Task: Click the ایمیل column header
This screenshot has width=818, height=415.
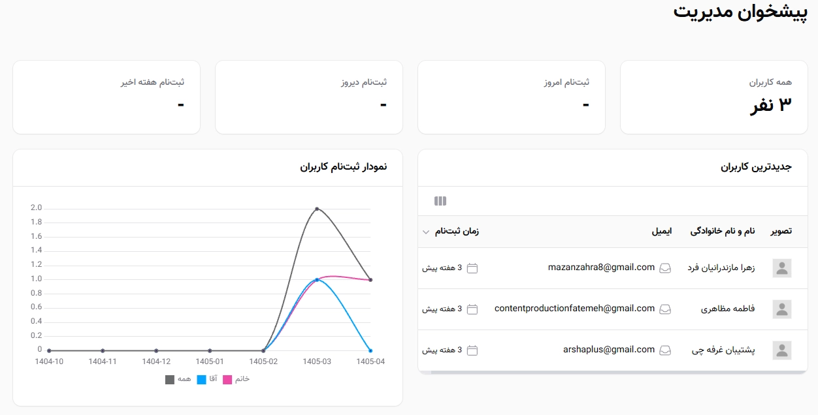Action: tap(661, 232)
